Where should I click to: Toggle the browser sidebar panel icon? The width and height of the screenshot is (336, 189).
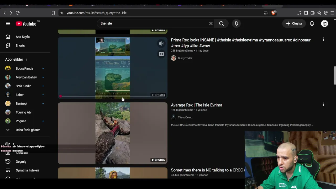pyautogui.click(x=306, y=13)
